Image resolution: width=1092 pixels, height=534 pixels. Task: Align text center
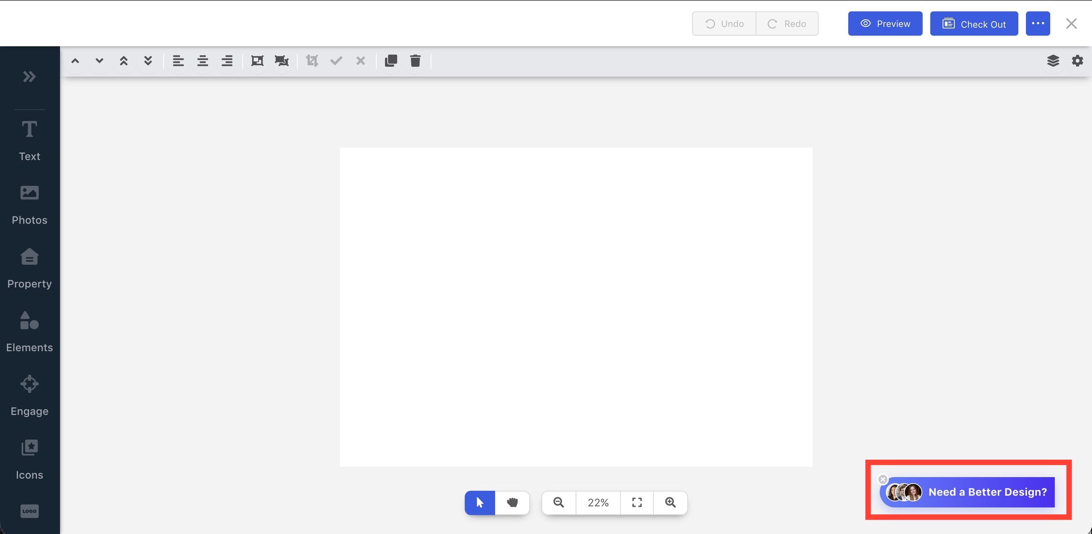point(203,61)
